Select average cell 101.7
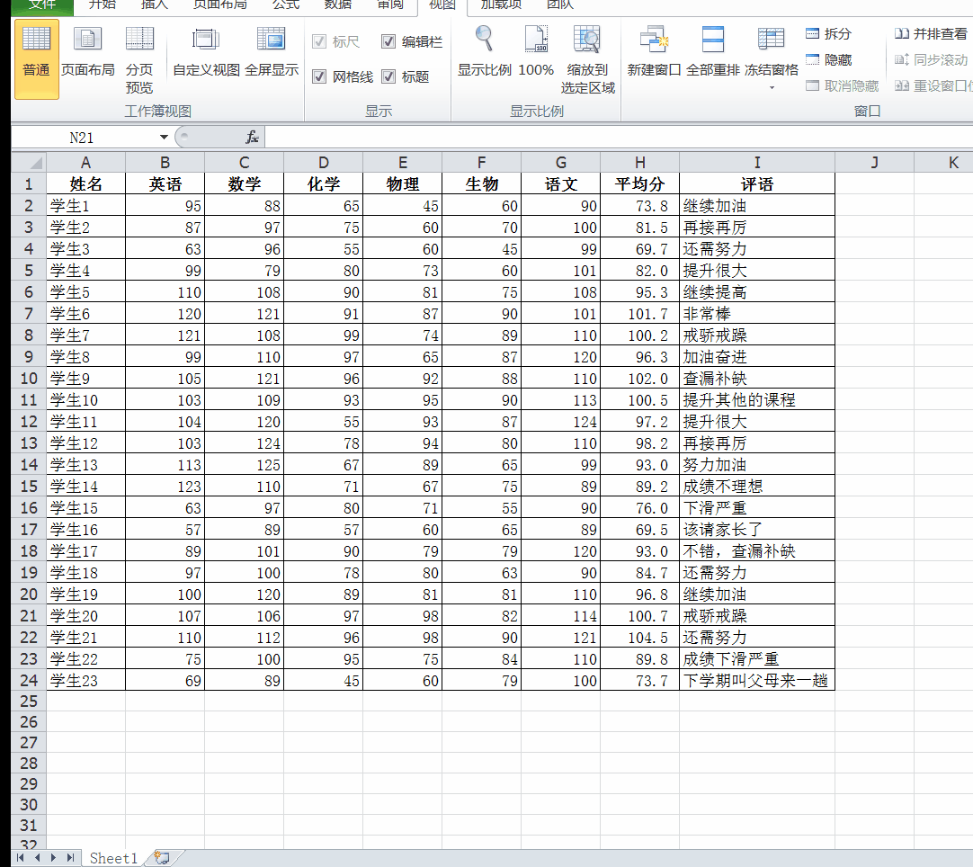 pyautogui.click(x=639, y=314)
